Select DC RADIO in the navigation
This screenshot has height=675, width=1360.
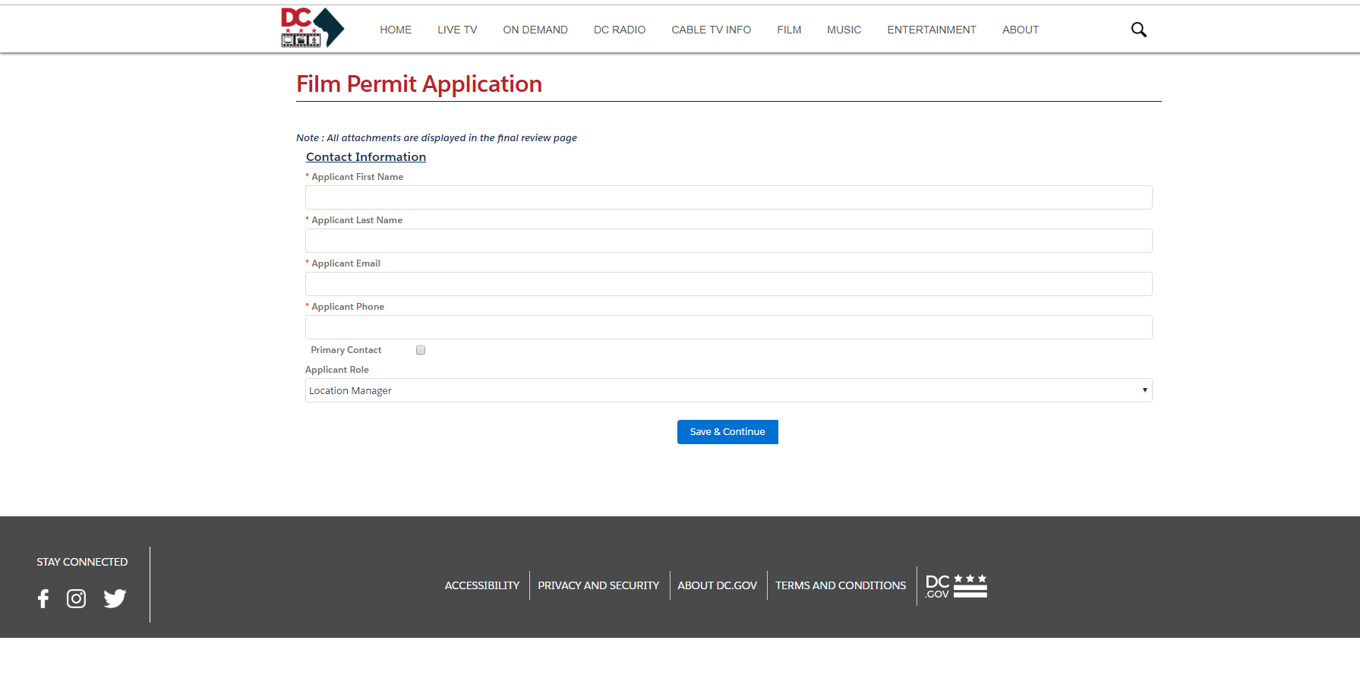(x=620, y=30)
